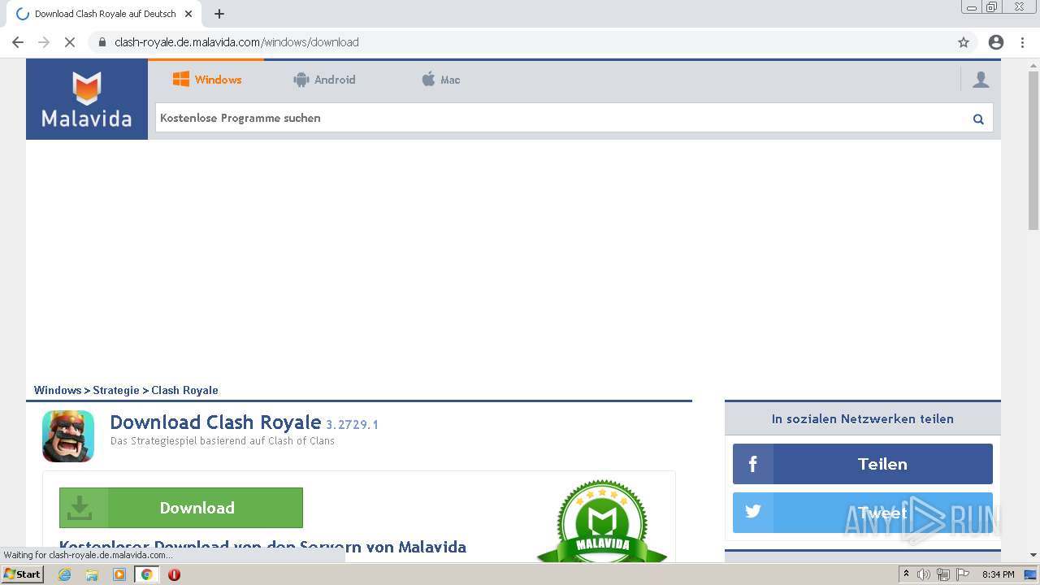Click the scrollbar down arrow
This screenshot has height=585, width=1040.
pos(1033,555)
